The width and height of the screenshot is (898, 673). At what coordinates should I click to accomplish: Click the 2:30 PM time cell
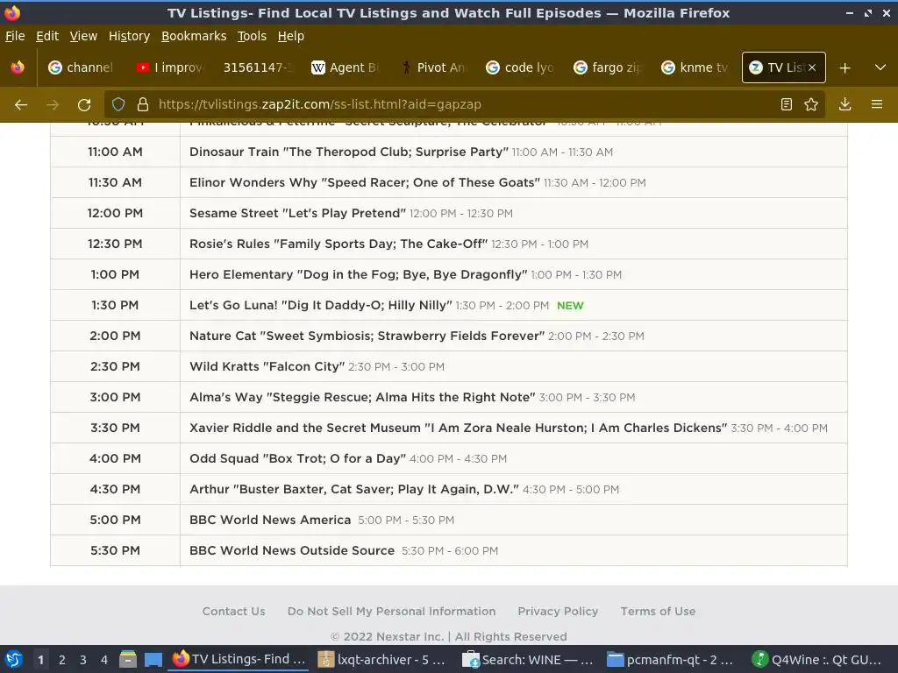pos(115,366)
